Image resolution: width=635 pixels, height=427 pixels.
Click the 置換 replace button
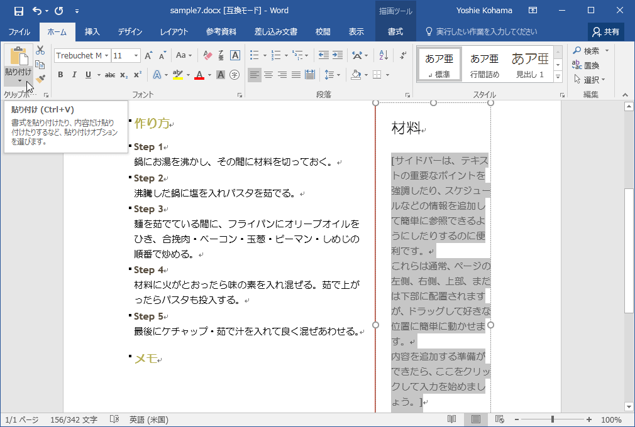coord(586,65)
